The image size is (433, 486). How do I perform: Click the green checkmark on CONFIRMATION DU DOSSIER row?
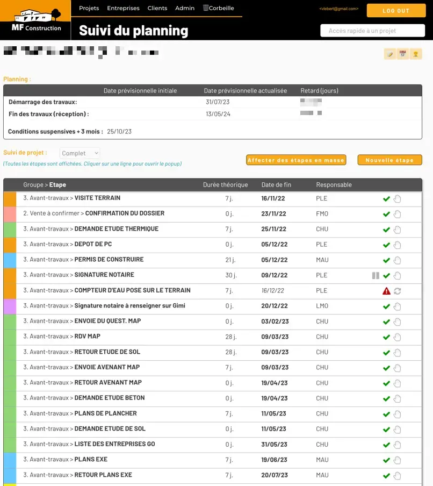click(x=386, y=214)
